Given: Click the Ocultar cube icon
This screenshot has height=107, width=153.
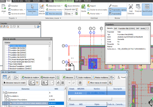Looking at the screenshot, I should pos(84,7).
